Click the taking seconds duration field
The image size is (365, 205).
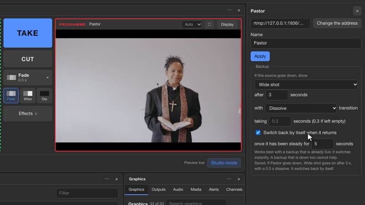[280, 121]
